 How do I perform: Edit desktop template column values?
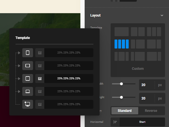[69, 104]
